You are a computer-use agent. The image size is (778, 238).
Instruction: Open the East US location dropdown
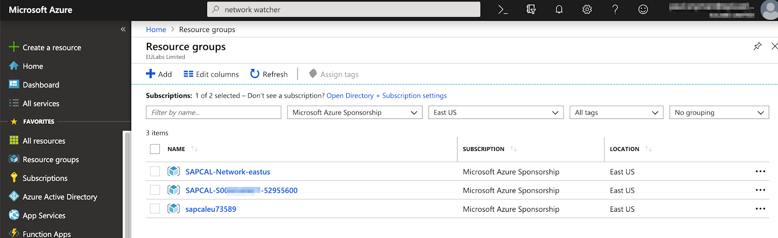click(495, 113)
